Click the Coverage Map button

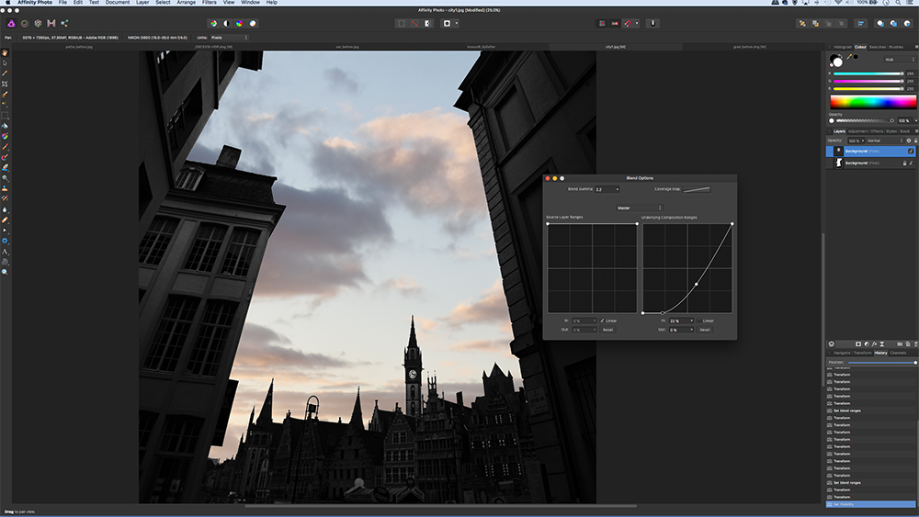point(697,189)
